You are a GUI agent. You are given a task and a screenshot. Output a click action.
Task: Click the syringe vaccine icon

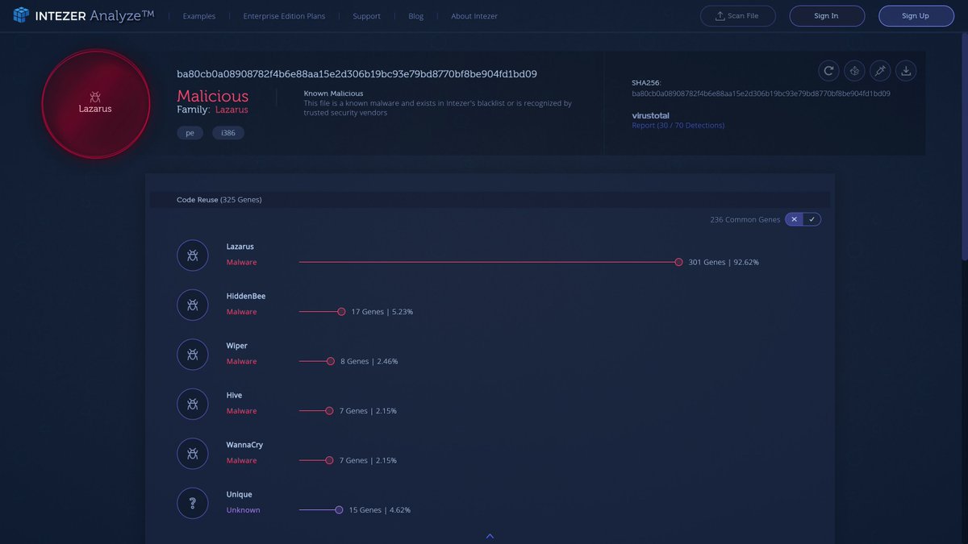880,71
